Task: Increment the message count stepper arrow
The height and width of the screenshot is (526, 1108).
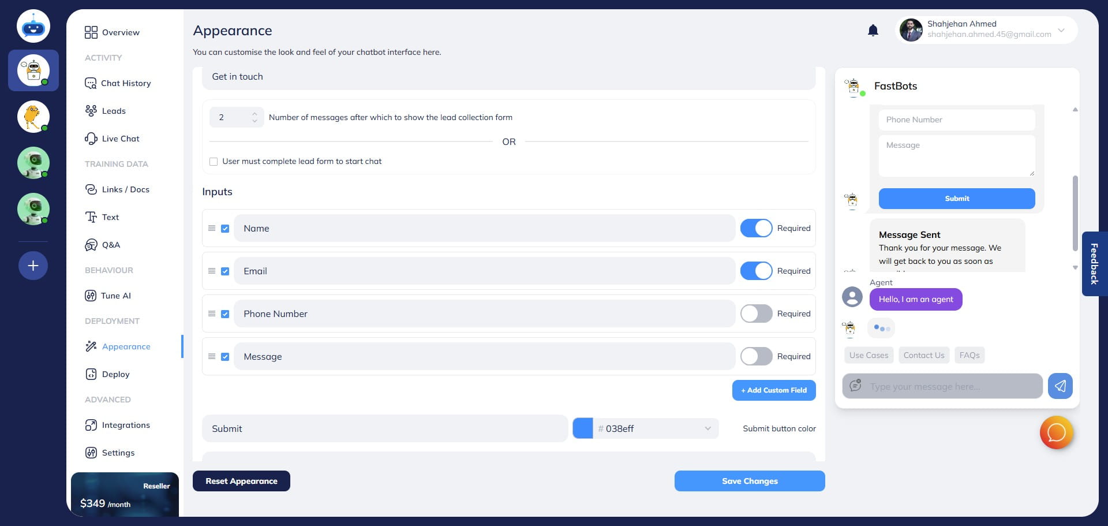Action: [254, 114]
